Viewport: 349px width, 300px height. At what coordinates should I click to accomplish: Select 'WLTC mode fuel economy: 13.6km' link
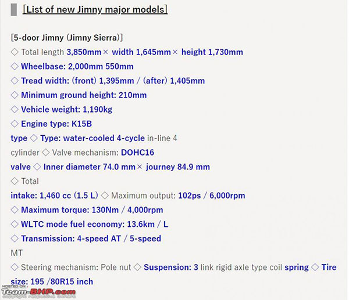[80, 224]
